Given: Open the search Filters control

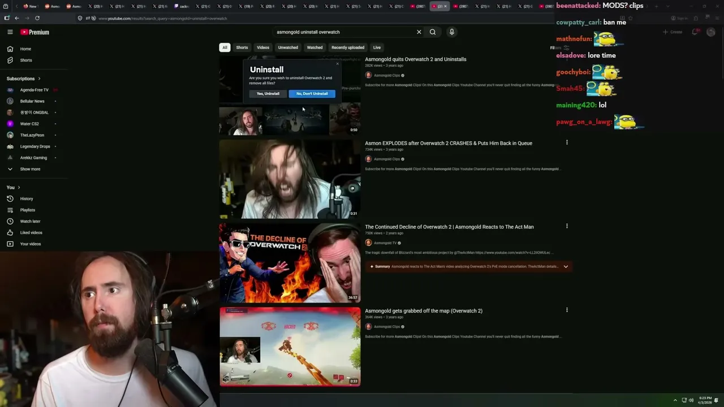Looking at the screenshot, I should (559, 47).
